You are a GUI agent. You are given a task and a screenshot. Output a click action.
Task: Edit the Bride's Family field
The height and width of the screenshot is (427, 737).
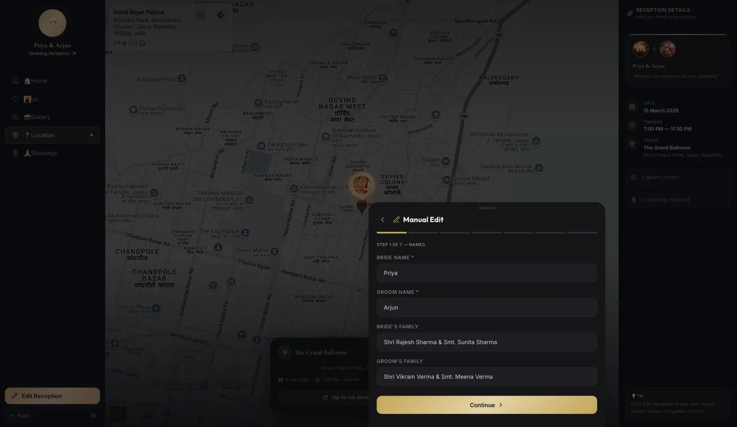point(487,342)
